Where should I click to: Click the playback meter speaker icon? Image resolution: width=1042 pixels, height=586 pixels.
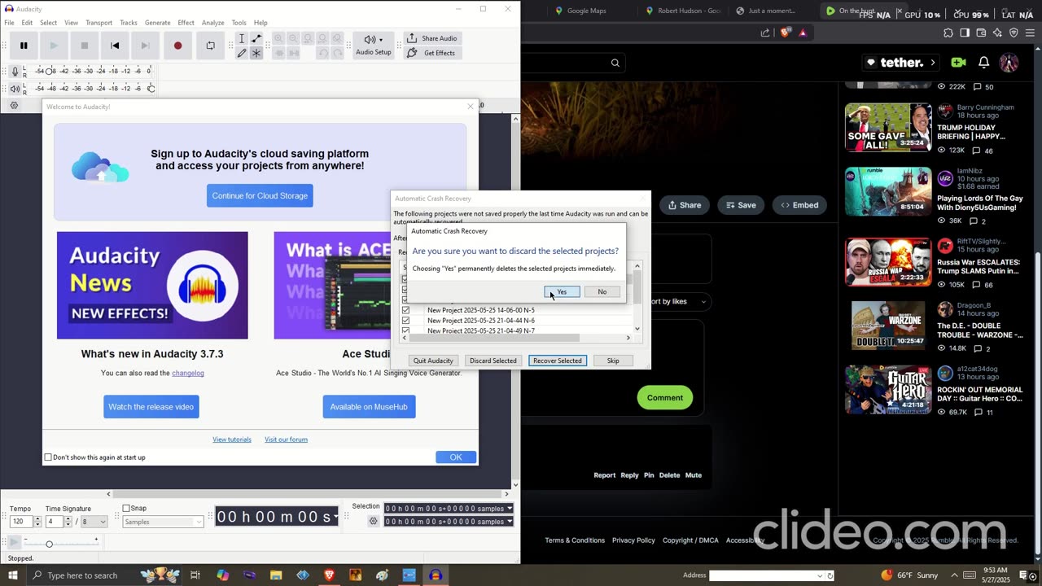coord(15,88)
